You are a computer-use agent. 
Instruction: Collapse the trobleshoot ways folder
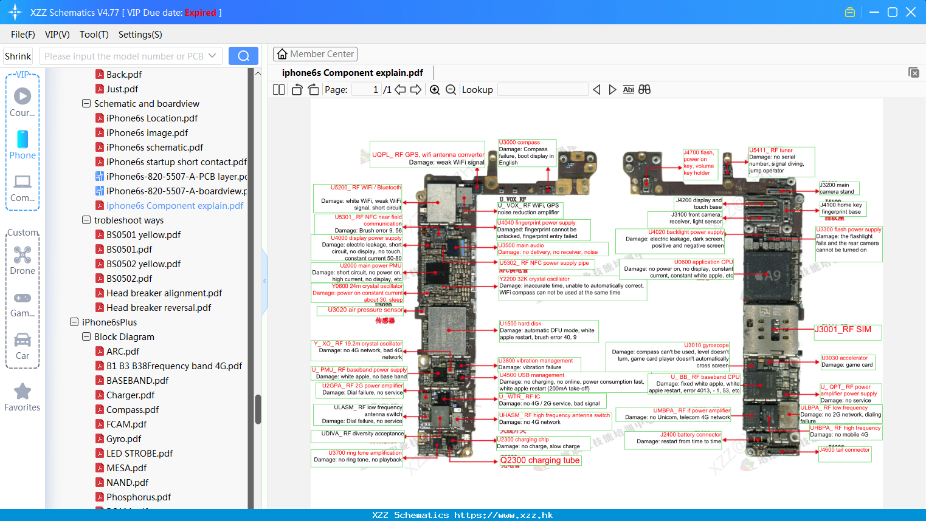86,220
